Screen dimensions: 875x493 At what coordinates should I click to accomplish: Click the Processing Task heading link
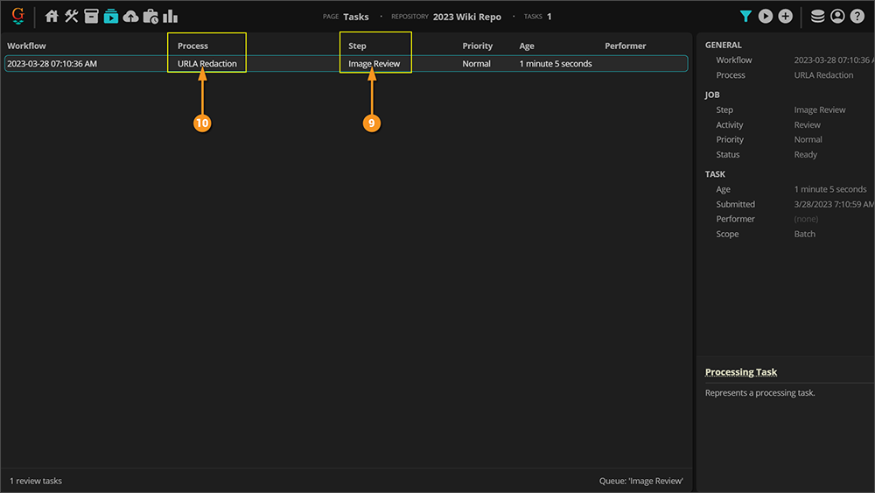(x=741, y=372)
